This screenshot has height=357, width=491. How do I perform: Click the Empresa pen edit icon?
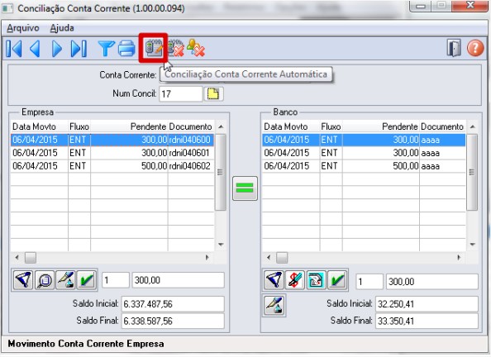coord(65,279)
